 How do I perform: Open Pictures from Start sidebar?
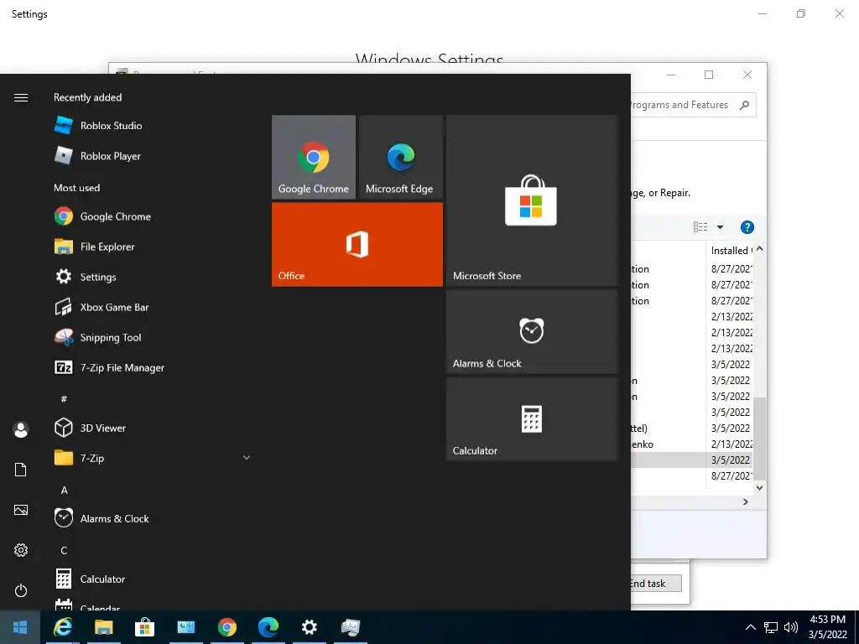pyautogui.click(x=21, y=510)
